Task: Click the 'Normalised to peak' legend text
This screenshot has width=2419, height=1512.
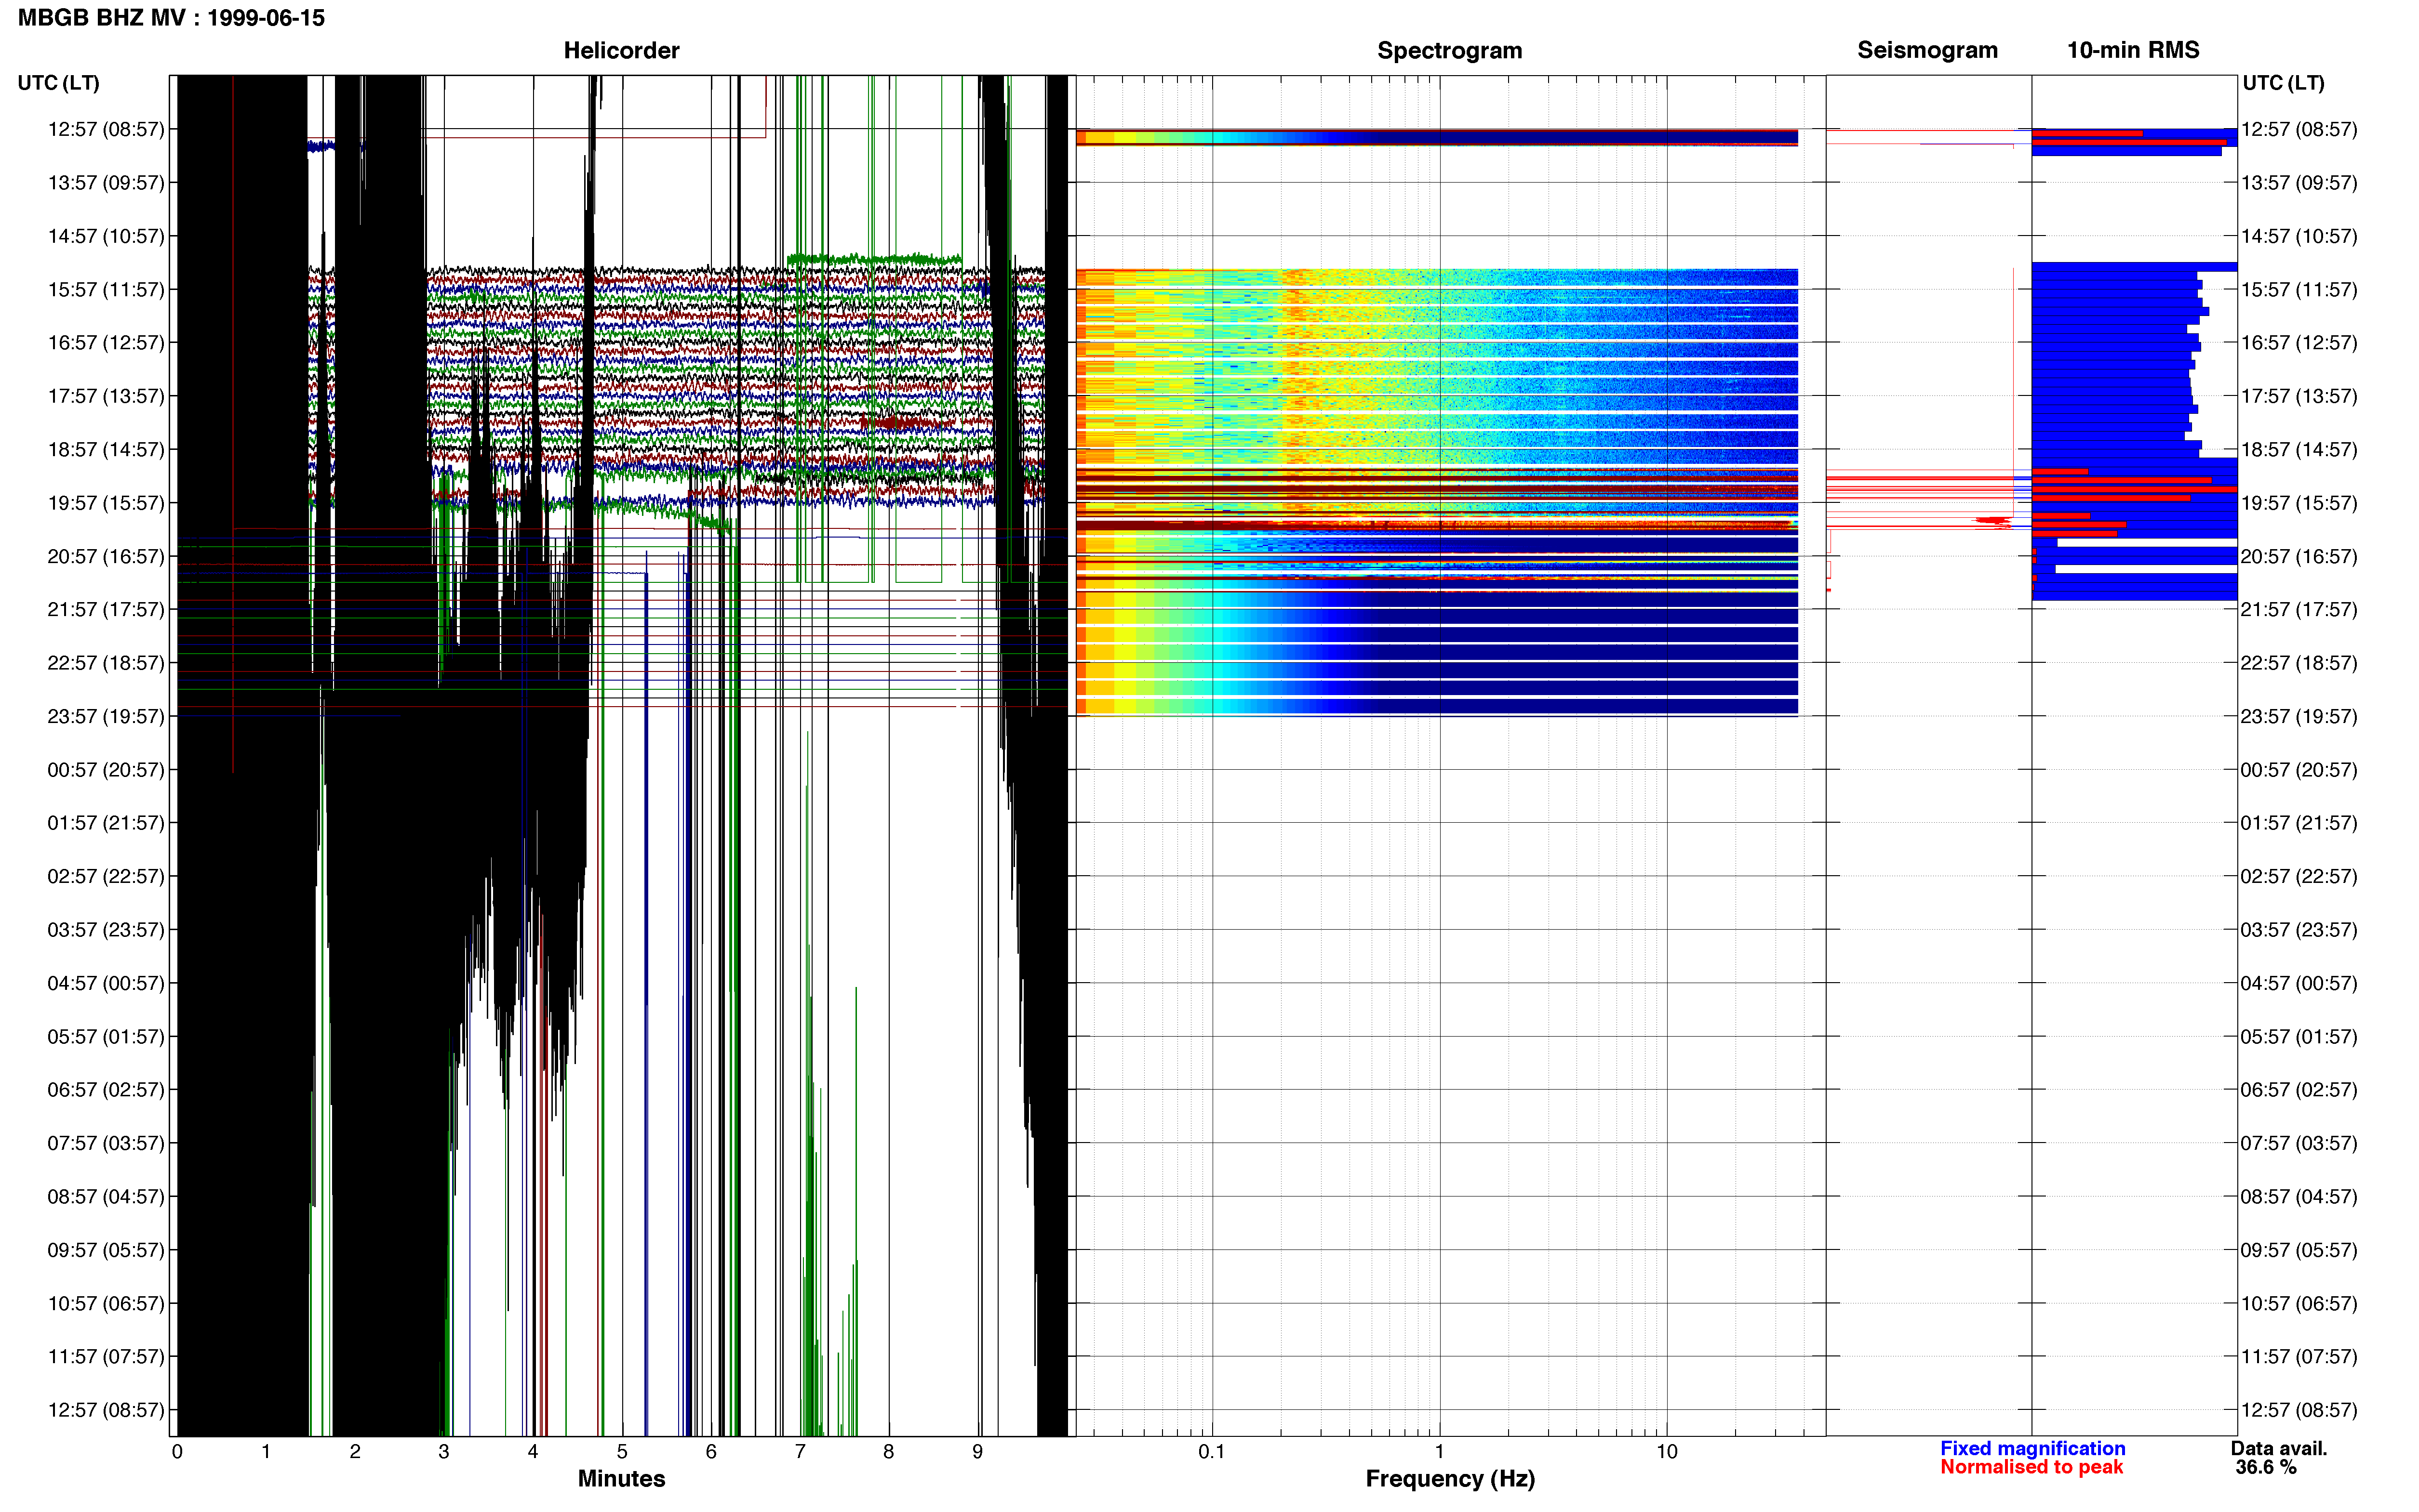Action: tap(2031, 1467)
